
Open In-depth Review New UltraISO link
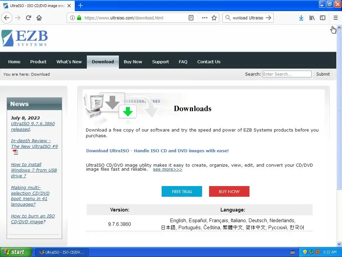click(x=34, y=143)
